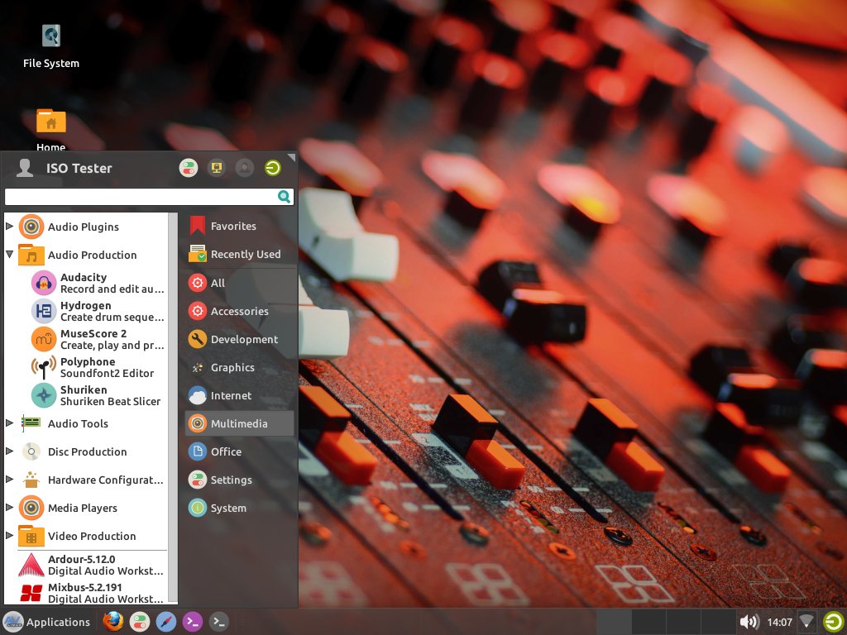Launch Shuriken Beat Slicer icon
The image size is (847, 635).
point(44,395)
